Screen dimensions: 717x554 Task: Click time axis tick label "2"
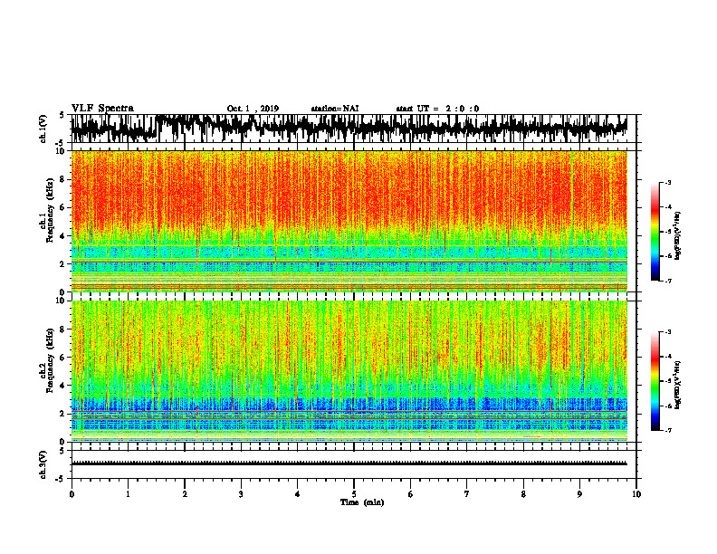click(x=185, y=494)
